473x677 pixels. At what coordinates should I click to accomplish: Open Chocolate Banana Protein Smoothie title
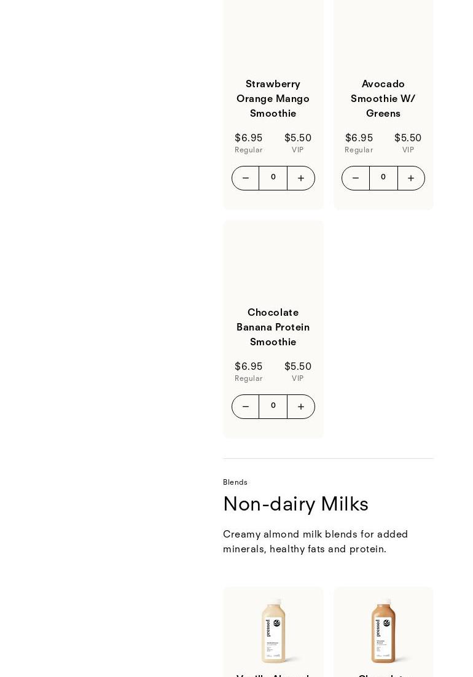tap(273, 327)
